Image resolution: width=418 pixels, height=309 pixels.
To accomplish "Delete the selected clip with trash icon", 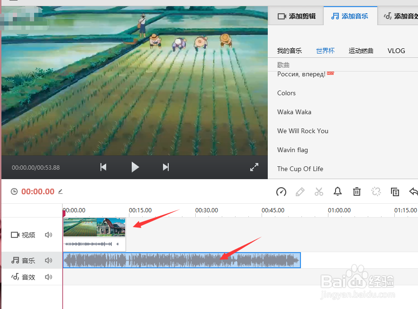I will tap(357, 191).
